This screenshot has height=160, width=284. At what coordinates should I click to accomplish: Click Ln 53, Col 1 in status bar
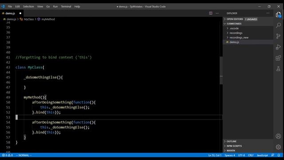coord(215,155)
